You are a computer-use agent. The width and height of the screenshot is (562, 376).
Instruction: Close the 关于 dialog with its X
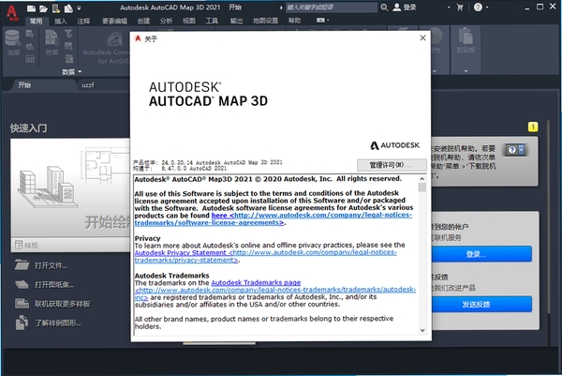[x=423, y=38]
